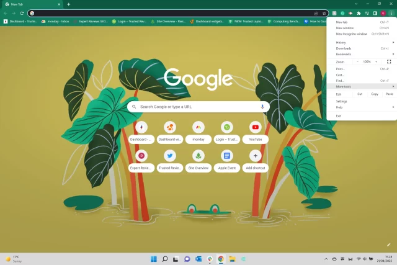Toggle the side panel icon

tap(375, 13)
